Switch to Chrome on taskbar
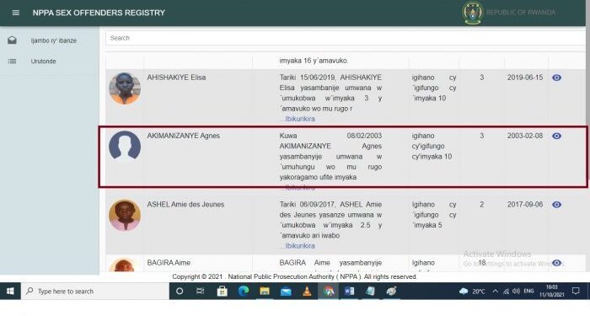The height and width of the screenshot is (316, 590). pos(329,292)
